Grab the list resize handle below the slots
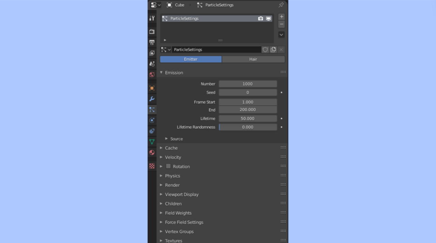This screenshot has width=436, height=243. (x=220, y=40)
